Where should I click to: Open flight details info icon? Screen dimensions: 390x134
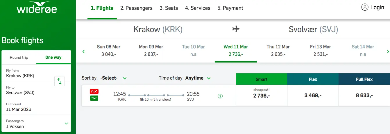220,96
